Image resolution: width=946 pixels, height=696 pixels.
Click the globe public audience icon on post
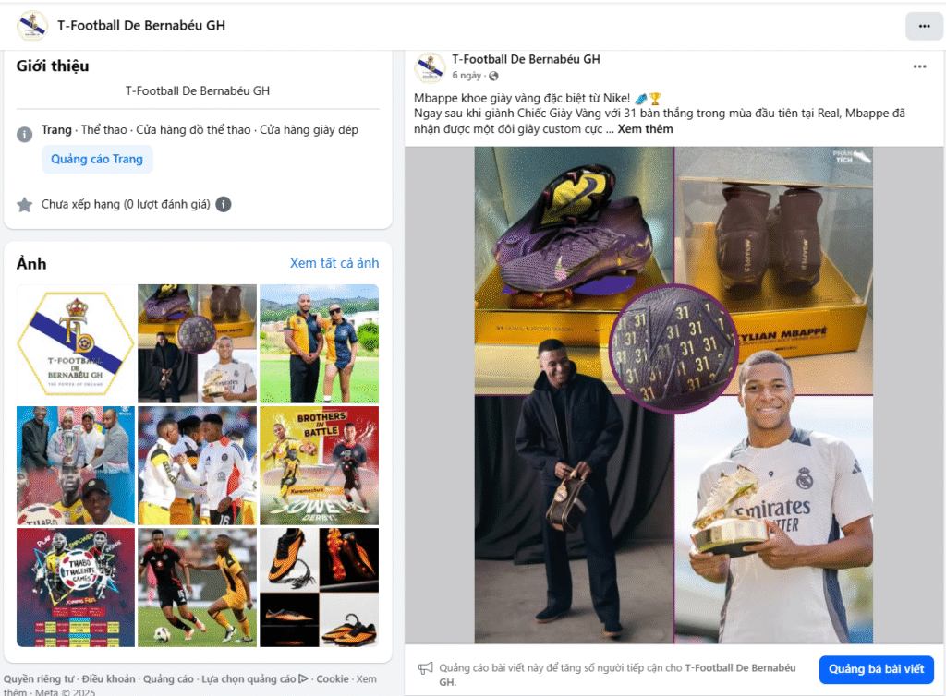point(493,76)
